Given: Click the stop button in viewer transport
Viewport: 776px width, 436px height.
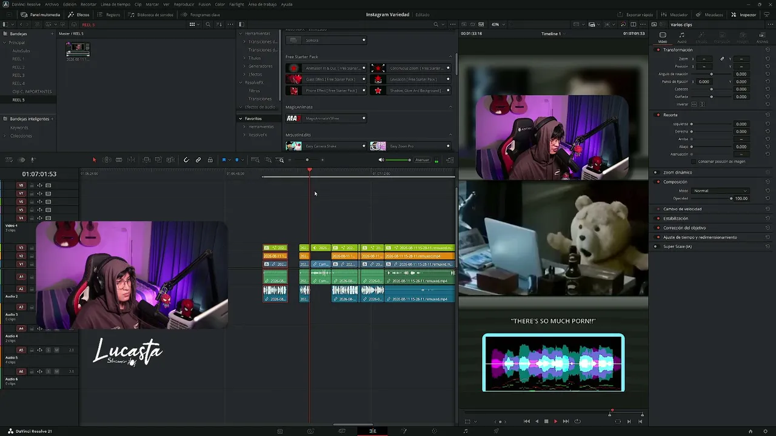Looking at the screenshot, I should pyautogui.click(x=546, y=421).
